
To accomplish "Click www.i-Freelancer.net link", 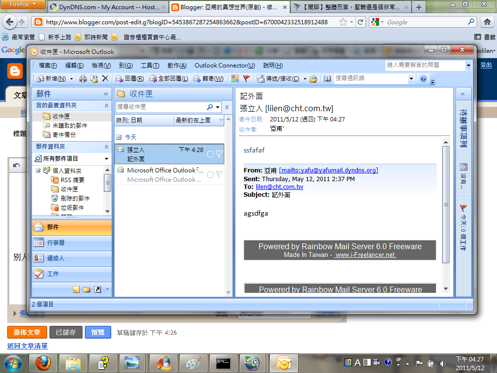I will [x=365, y=254].
